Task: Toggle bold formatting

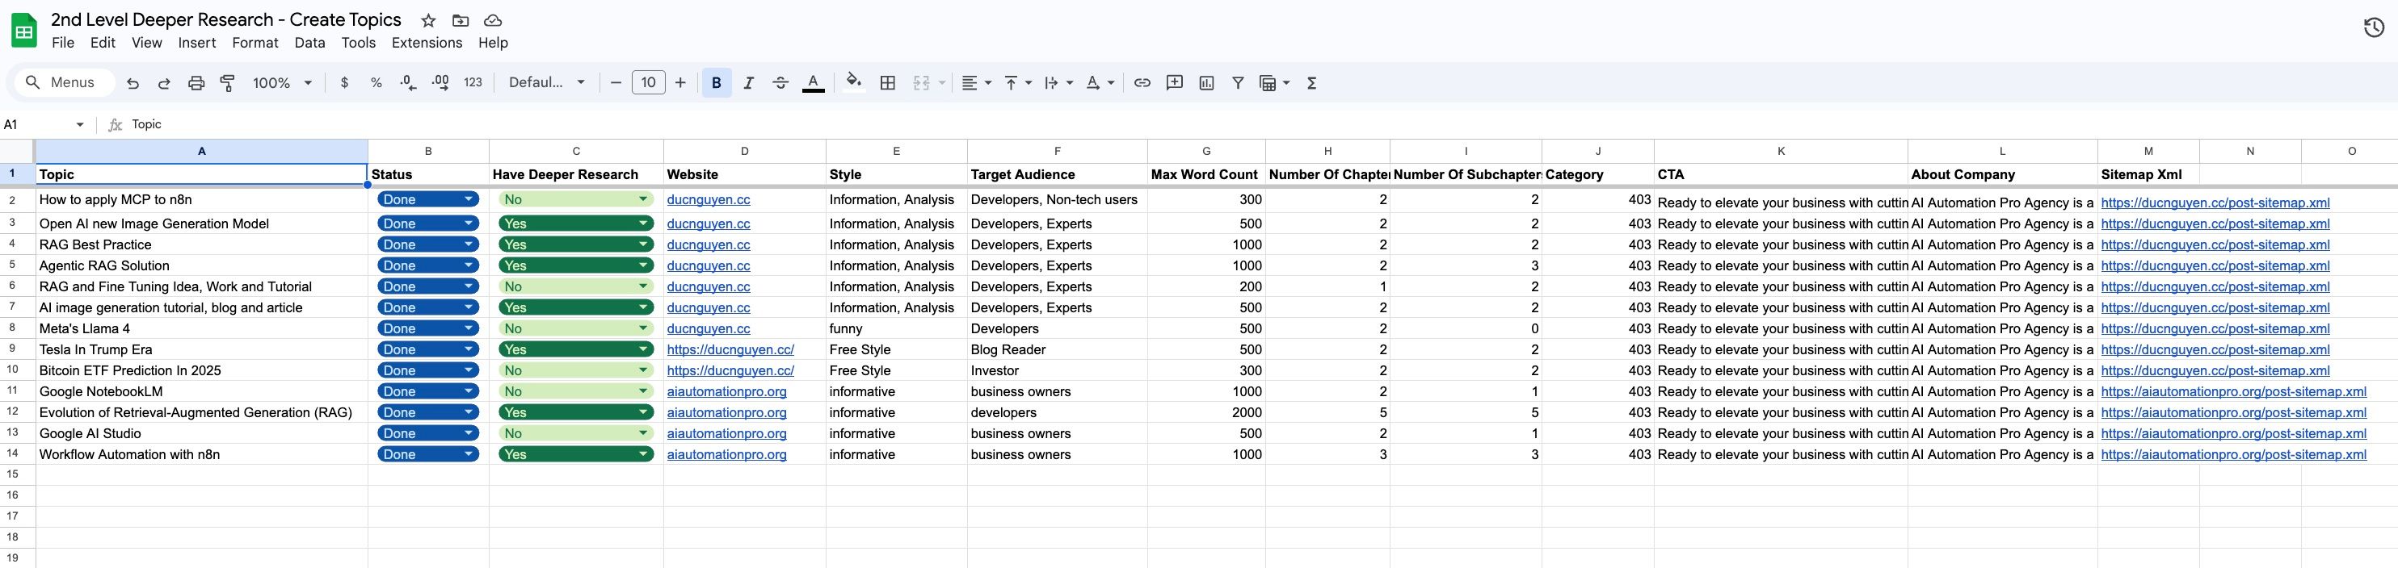Action: [716, 83]
